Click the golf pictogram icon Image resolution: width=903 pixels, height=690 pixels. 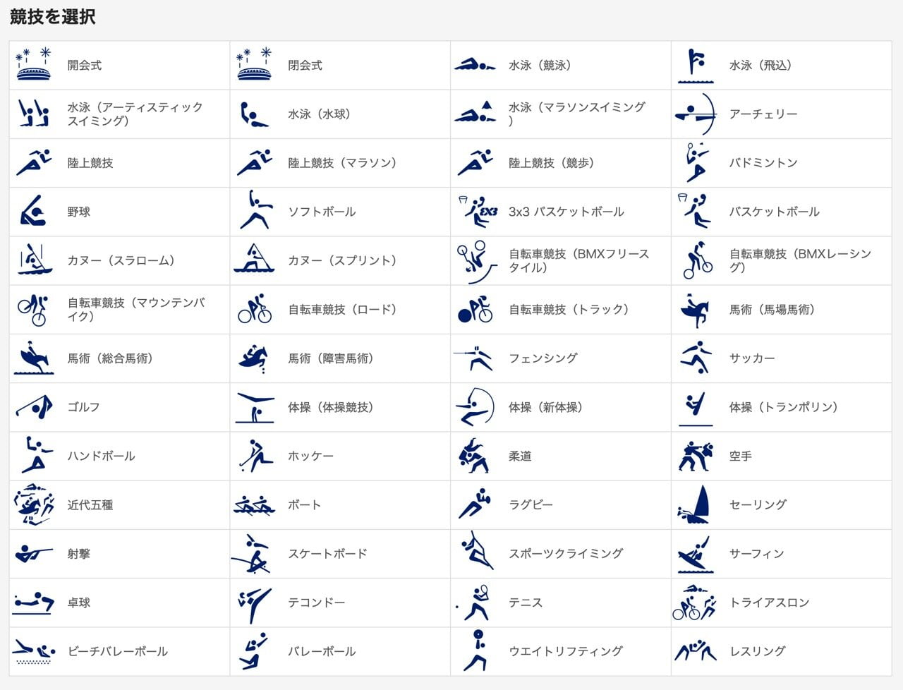coord(34,408)
